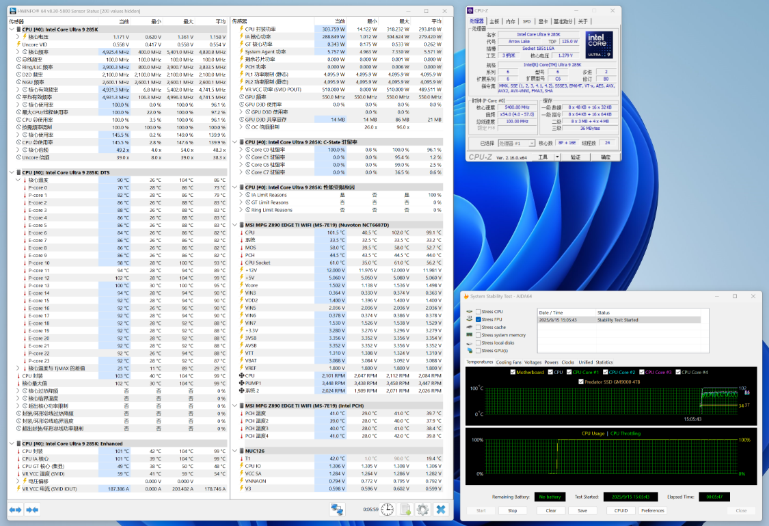Switch to the 内存 tab in CPU-Z
This screenshot has height=526, width=769.
[x=511, y=21]
